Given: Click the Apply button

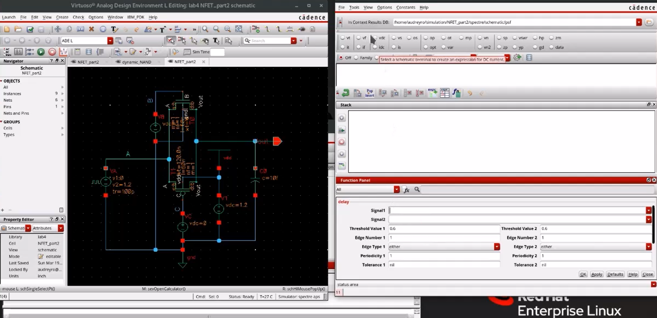Looking at the screenshot, I should (597, 274).
